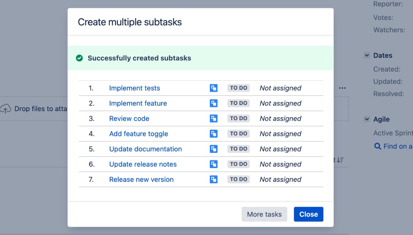The height and width of the screenshot is (235, 413).
Task: Click subtask icon beside Implement feature
Action: tap(214, 103)
